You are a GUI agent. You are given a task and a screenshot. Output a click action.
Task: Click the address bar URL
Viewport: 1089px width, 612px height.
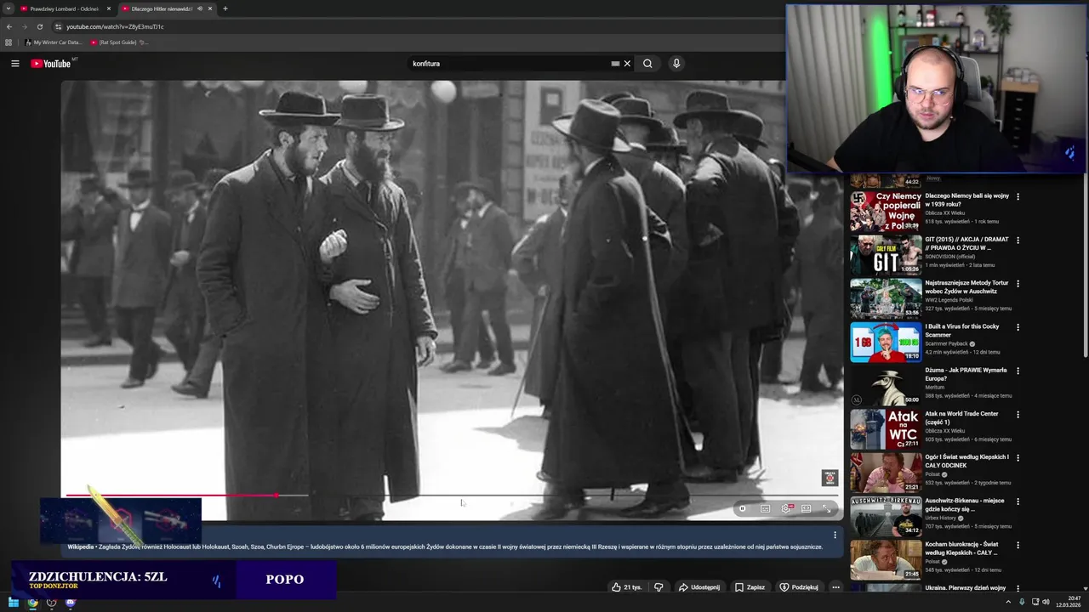coord(115,26)
